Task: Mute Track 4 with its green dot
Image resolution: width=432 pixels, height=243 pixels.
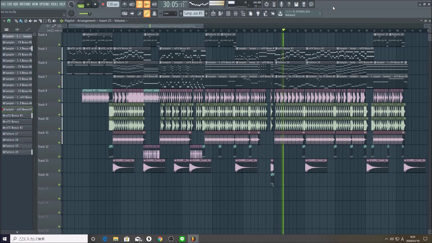Action: coord(59,45)
